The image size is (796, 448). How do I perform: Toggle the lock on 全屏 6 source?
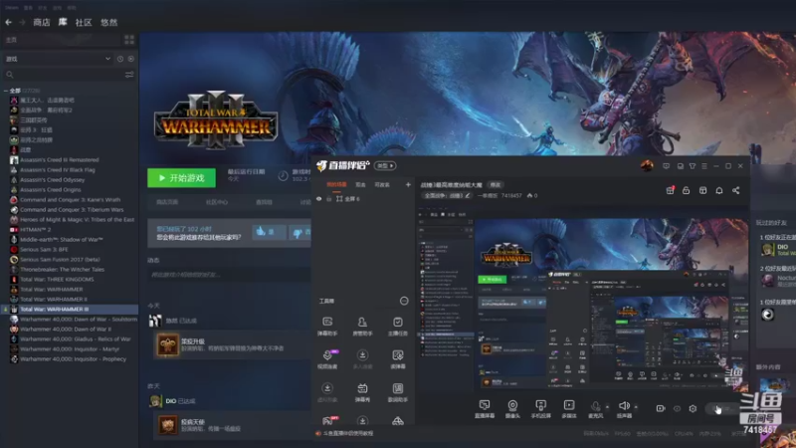click(328, 198)
